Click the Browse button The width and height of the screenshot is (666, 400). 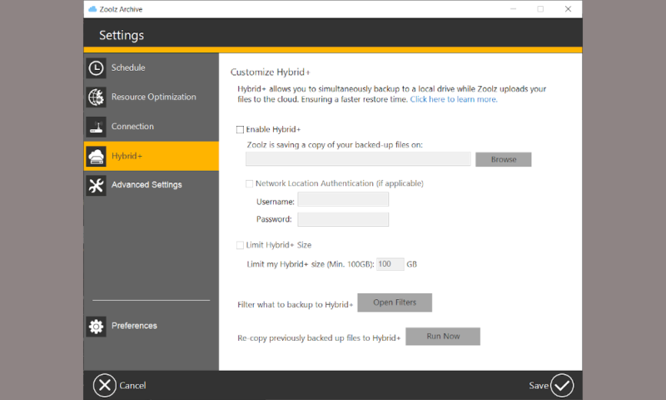[504, 159]
